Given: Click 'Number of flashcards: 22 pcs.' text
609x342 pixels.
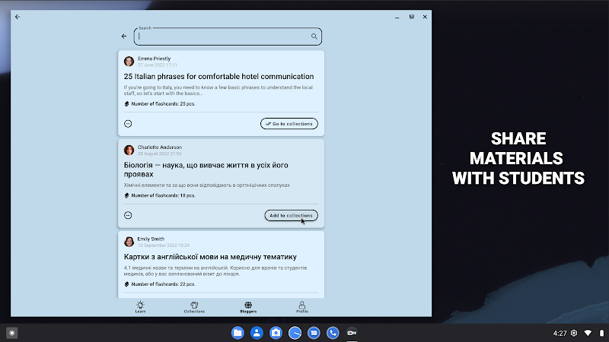Looking at the screenshot, I should pyautogui.click(x=163, y=284).
